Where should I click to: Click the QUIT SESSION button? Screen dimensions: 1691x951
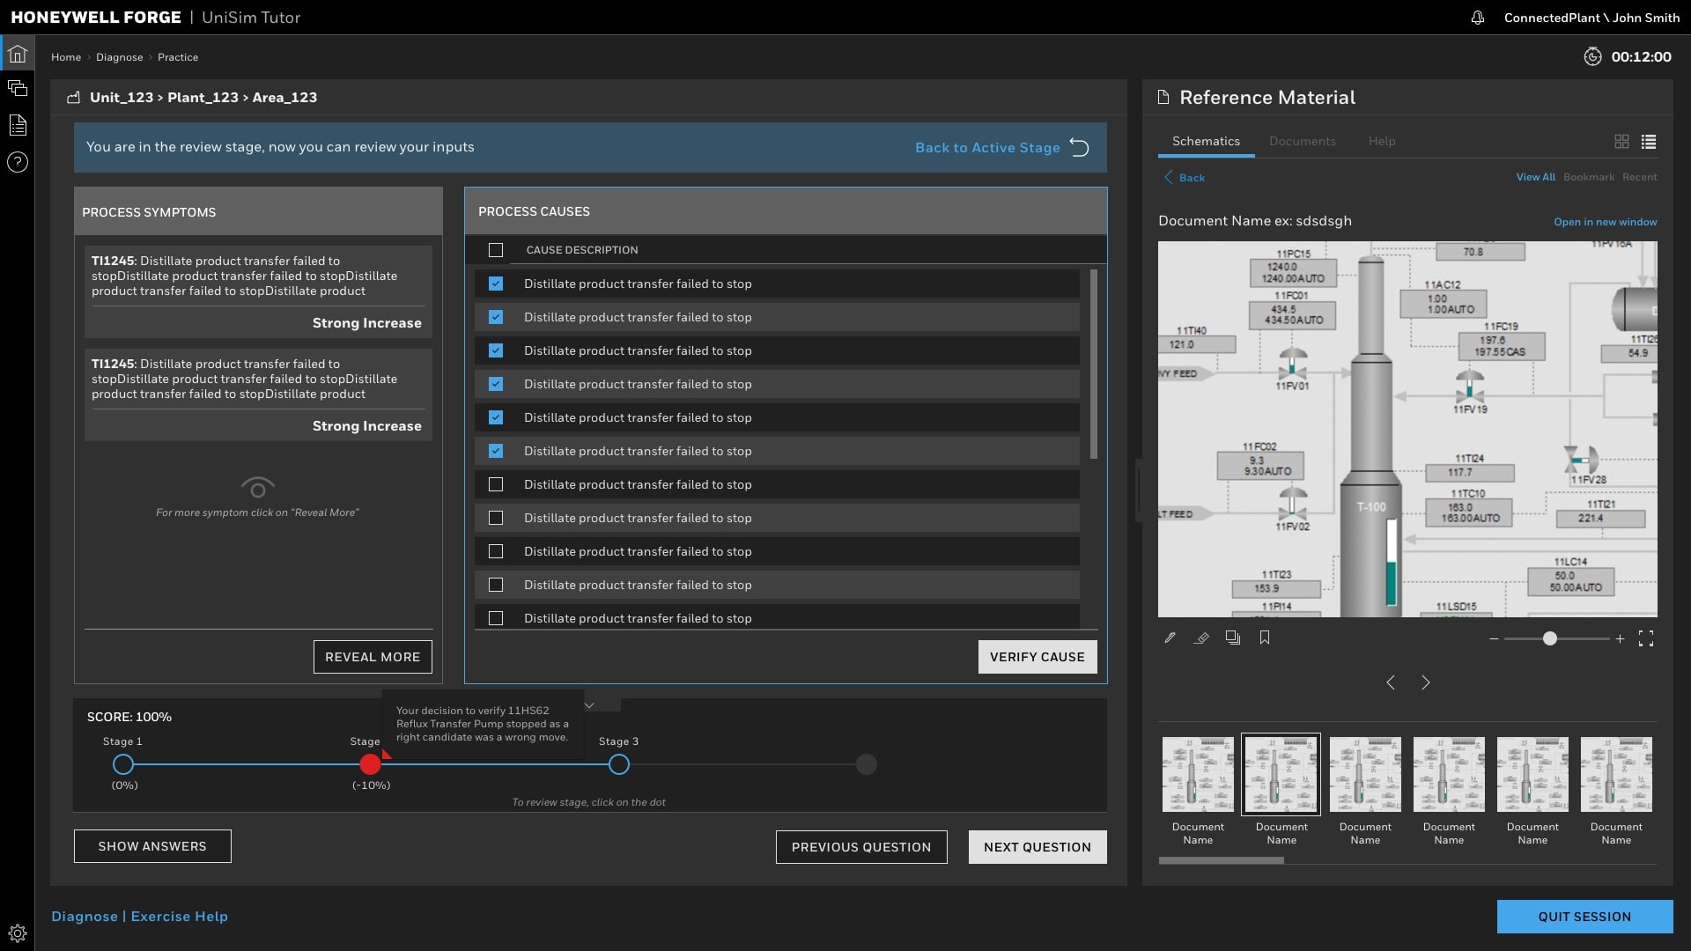[1584, 917]
